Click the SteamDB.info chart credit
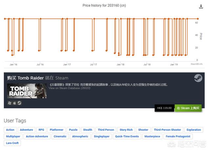Screen dimensions: 210x151 197,64
